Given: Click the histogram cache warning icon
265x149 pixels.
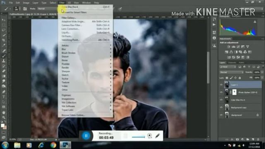Looking at the screenshot, I should (255, 22).
